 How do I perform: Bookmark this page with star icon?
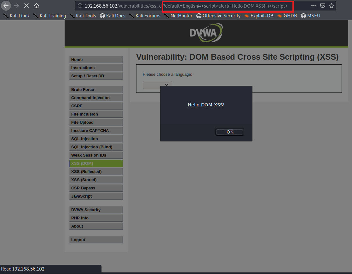[x=331, y=6]
